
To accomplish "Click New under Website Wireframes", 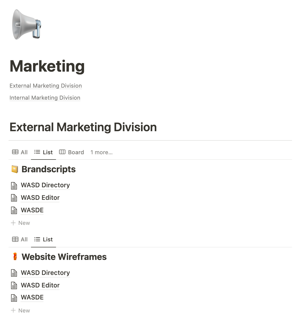I will 20,310.
